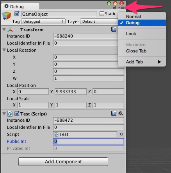
Task: Click Local Position X field
Action: (33, 92)
